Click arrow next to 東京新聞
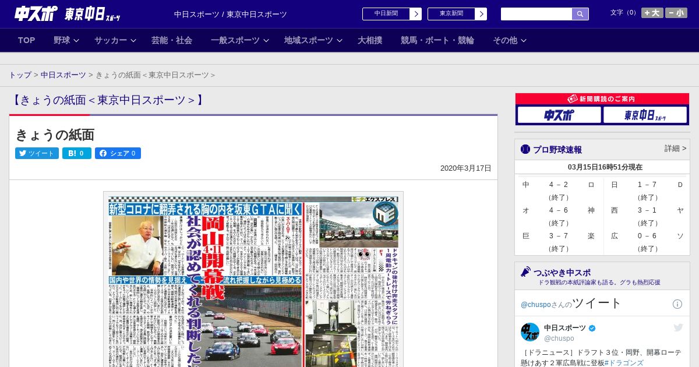The width and height of the screenshot is (699, 367). tap(481, 14)
